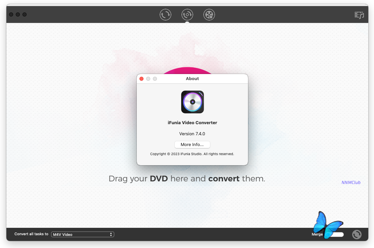Click the 'Version 7.4.0' text
Screen dimensions: 374x248
click(192, 134)
